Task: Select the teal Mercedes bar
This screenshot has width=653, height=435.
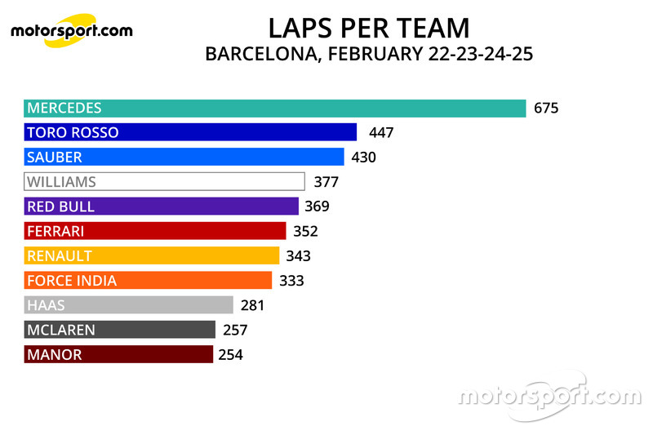Action: click(275, 109)
